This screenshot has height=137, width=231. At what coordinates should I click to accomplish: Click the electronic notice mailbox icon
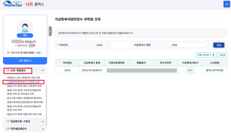pos(8,53)
